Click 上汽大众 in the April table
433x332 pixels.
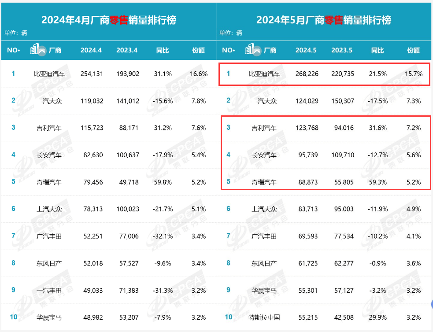click(49, 209)
